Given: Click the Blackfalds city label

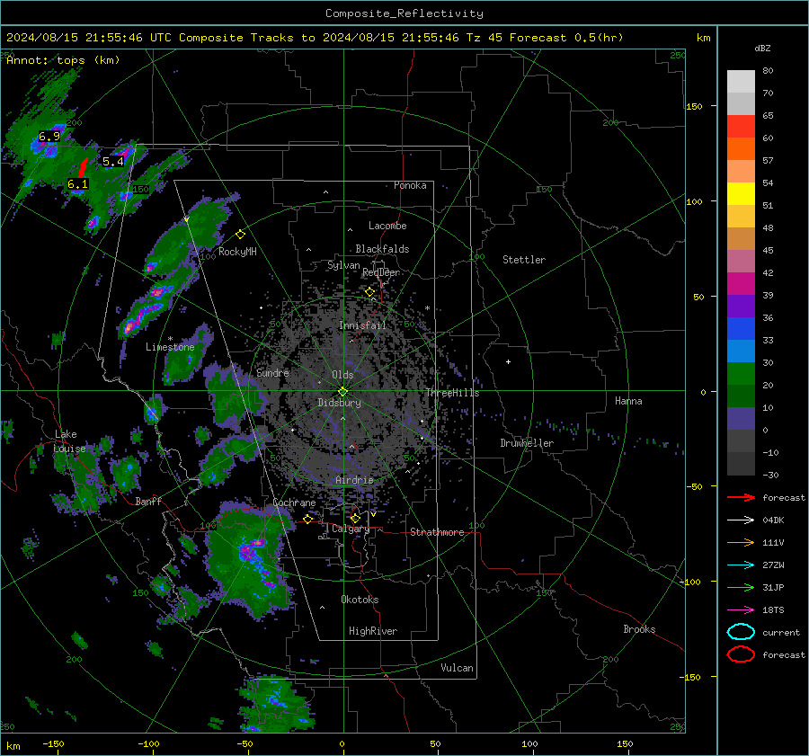Looking at the screenshot, I should pyautogui.click(x=382, y=249).
